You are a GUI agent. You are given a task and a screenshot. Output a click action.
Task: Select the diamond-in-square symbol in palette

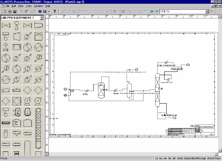tap(17, 101)
